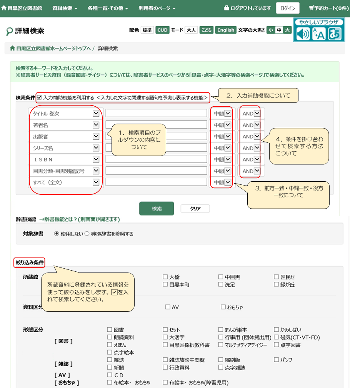Open the 各種一覧・その他 menu
The image size is (350, 388).
[108, 8]
